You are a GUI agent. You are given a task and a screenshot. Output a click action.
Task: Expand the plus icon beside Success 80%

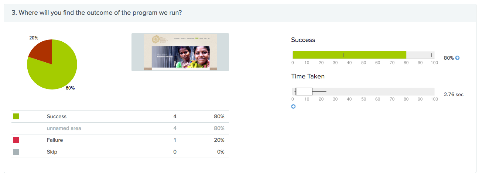point(457,58)
